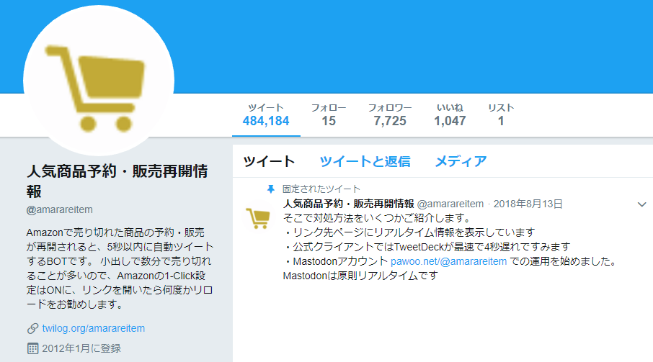Viewport: 653px width, 362px height.
Task: Expand the pinned tweet options chevron
Action: (641, 204)
